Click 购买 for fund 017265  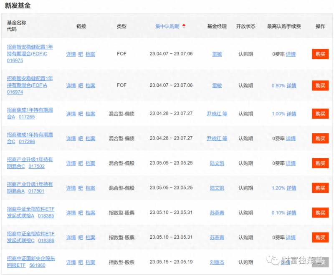coord(320,114)
